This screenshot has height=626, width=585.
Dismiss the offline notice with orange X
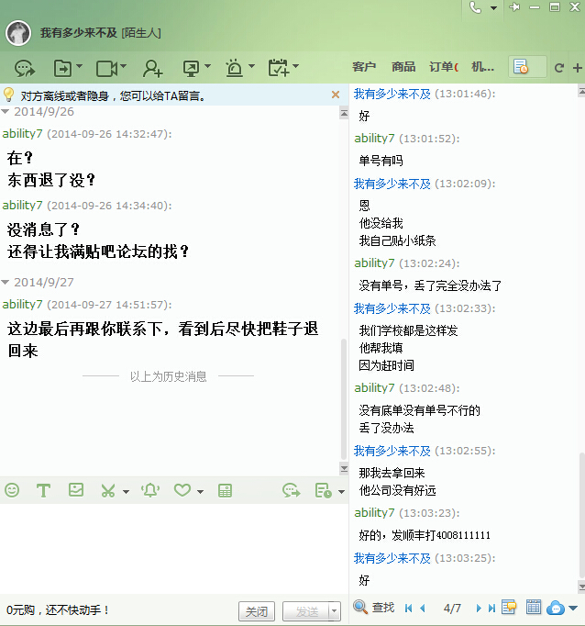336,95
